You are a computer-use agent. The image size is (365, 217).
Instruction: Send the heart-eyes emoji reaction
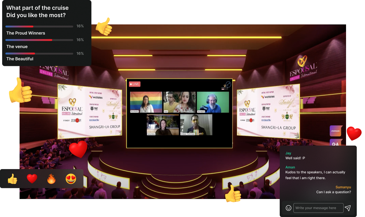point(71,179)
